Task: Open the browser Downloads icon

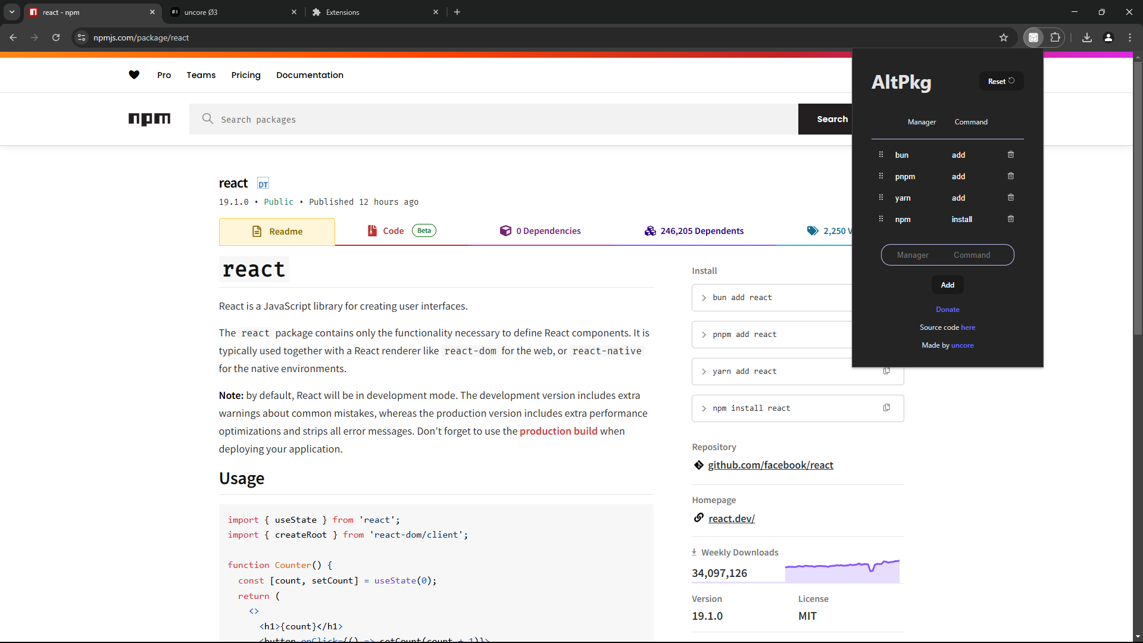Action: click(x=1087, y=38)
